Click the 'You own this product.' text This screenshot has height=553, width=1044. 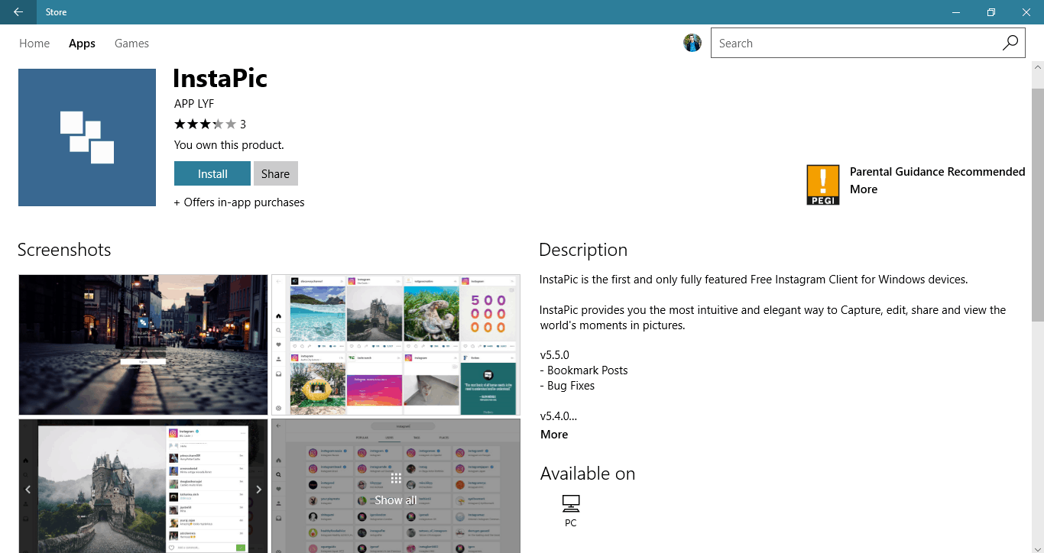[x=229, y=144]
